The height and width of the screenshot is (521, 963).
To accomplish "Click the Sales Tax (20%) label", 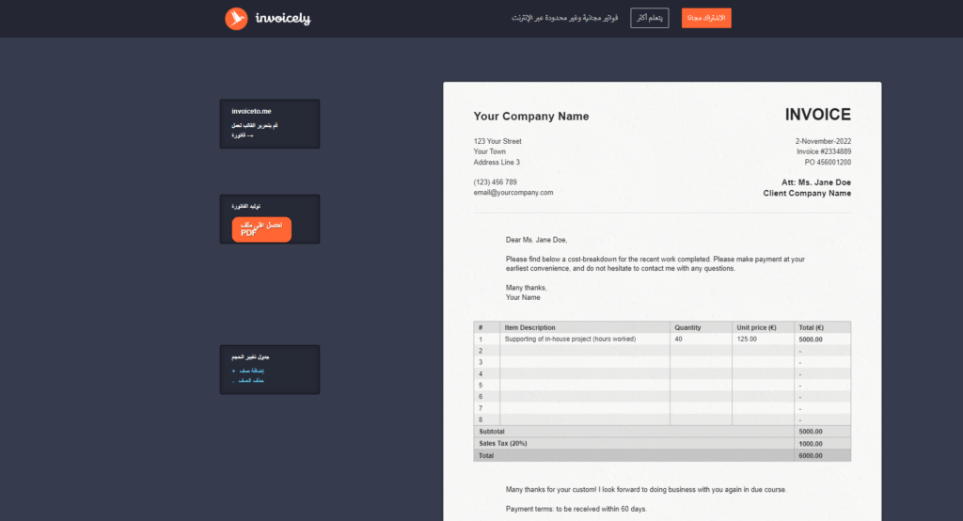I will click(x=503, y=443).
